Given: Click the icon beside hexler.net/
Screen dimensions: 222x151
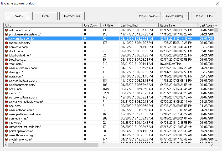Looking at the screenshot, I should [x=6, y=89].
